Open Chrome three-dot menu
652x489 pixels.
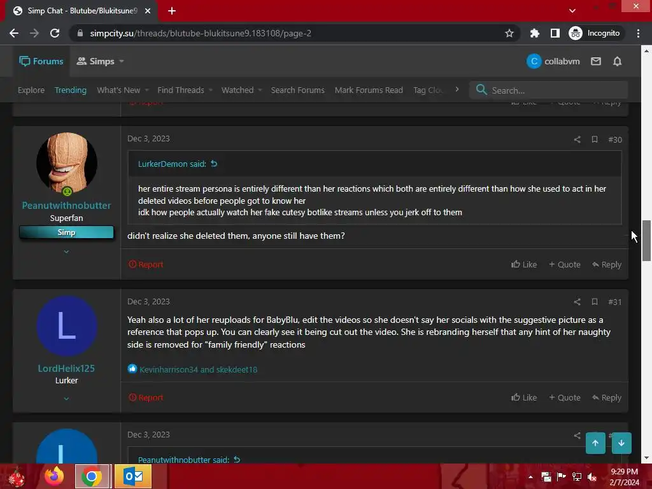pos(638,33)
